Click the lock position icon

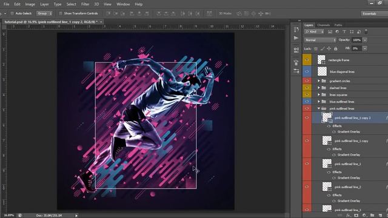click(329, 48)
